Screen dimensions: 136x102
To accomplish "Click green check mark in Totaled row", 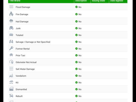I will [76, 35].
